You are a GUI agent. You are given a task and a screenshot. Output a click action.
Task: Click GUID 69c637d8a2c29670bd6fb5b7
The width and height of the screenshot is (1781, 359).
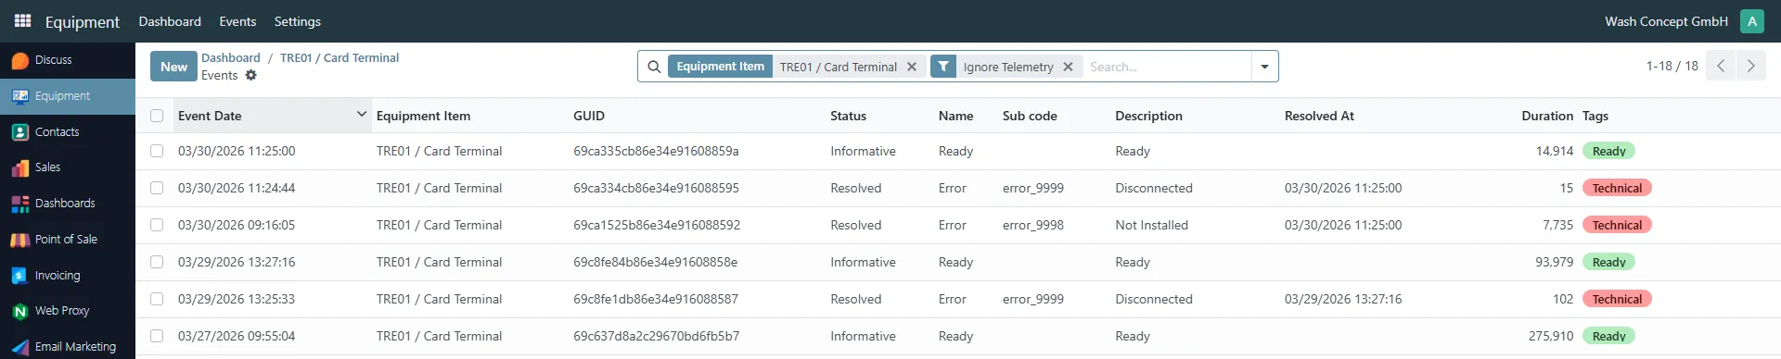tap(656, 336)
